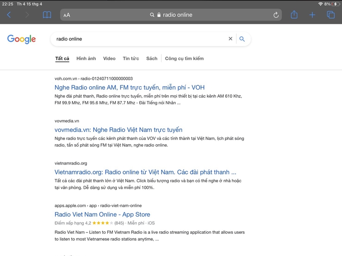This screenshot has width=342, height=256.
Task: Click the '22:25' clock in status bar
Action: coord(8,4)
